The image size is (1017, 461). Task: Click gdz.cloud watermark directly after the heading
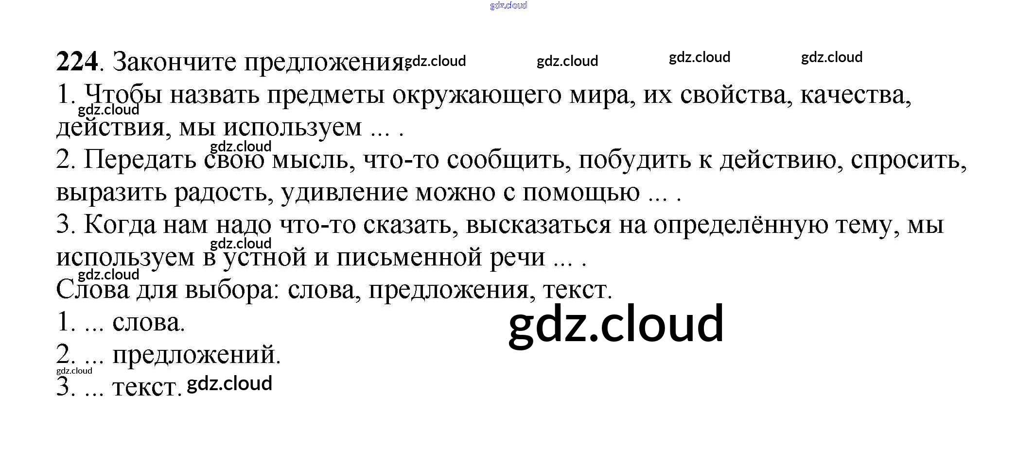pos(436,61)
